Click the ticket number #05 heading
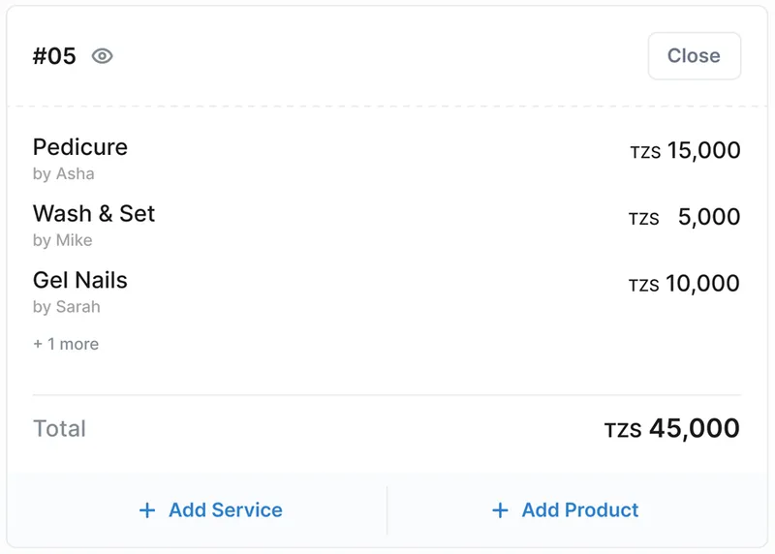This screenshot has width=775, height=554. tap(54, 56)
